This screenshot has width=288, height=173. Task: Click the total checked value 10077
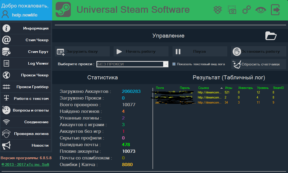click(129, 105)
